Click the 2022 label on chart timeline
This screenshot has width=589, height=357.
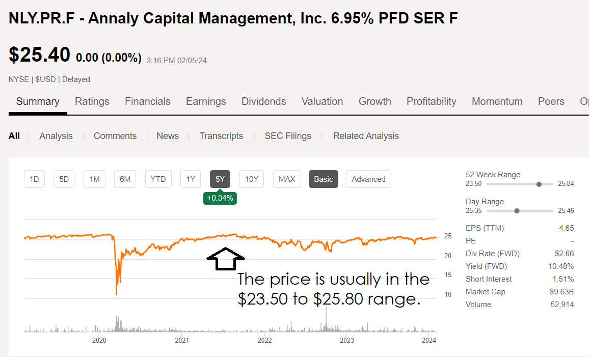tap(264, 340)
